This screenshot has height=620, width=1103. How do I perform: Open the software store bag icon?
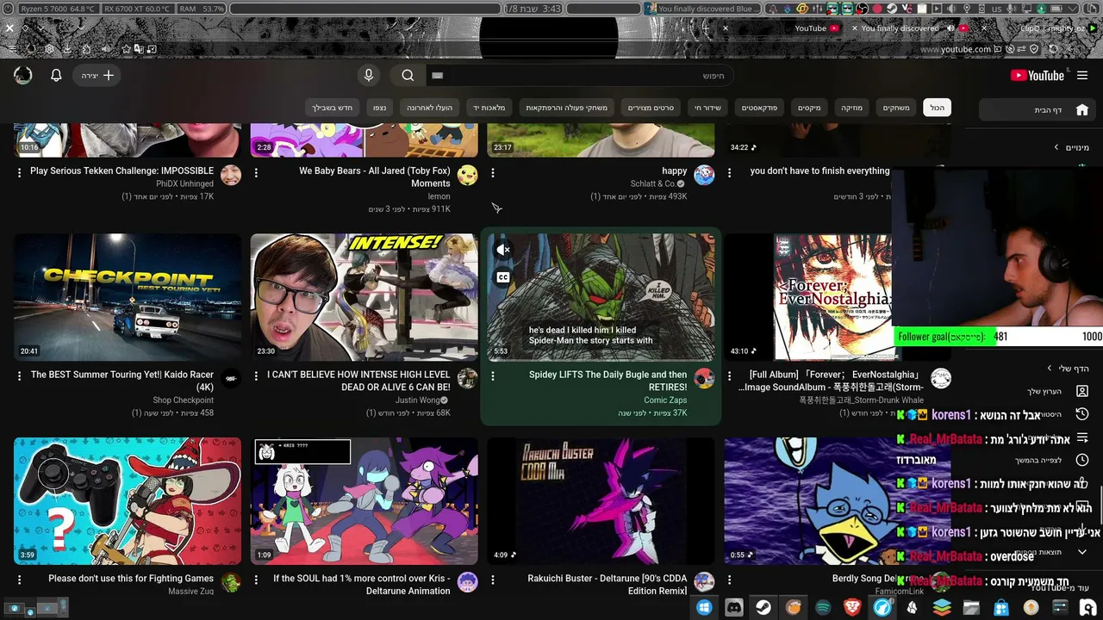tap(1001, 608)
